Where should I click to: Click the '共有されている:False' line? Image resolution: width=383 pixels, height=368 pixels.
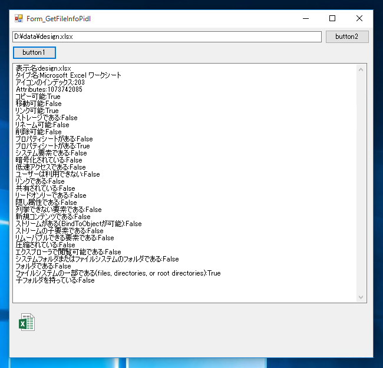45,188
